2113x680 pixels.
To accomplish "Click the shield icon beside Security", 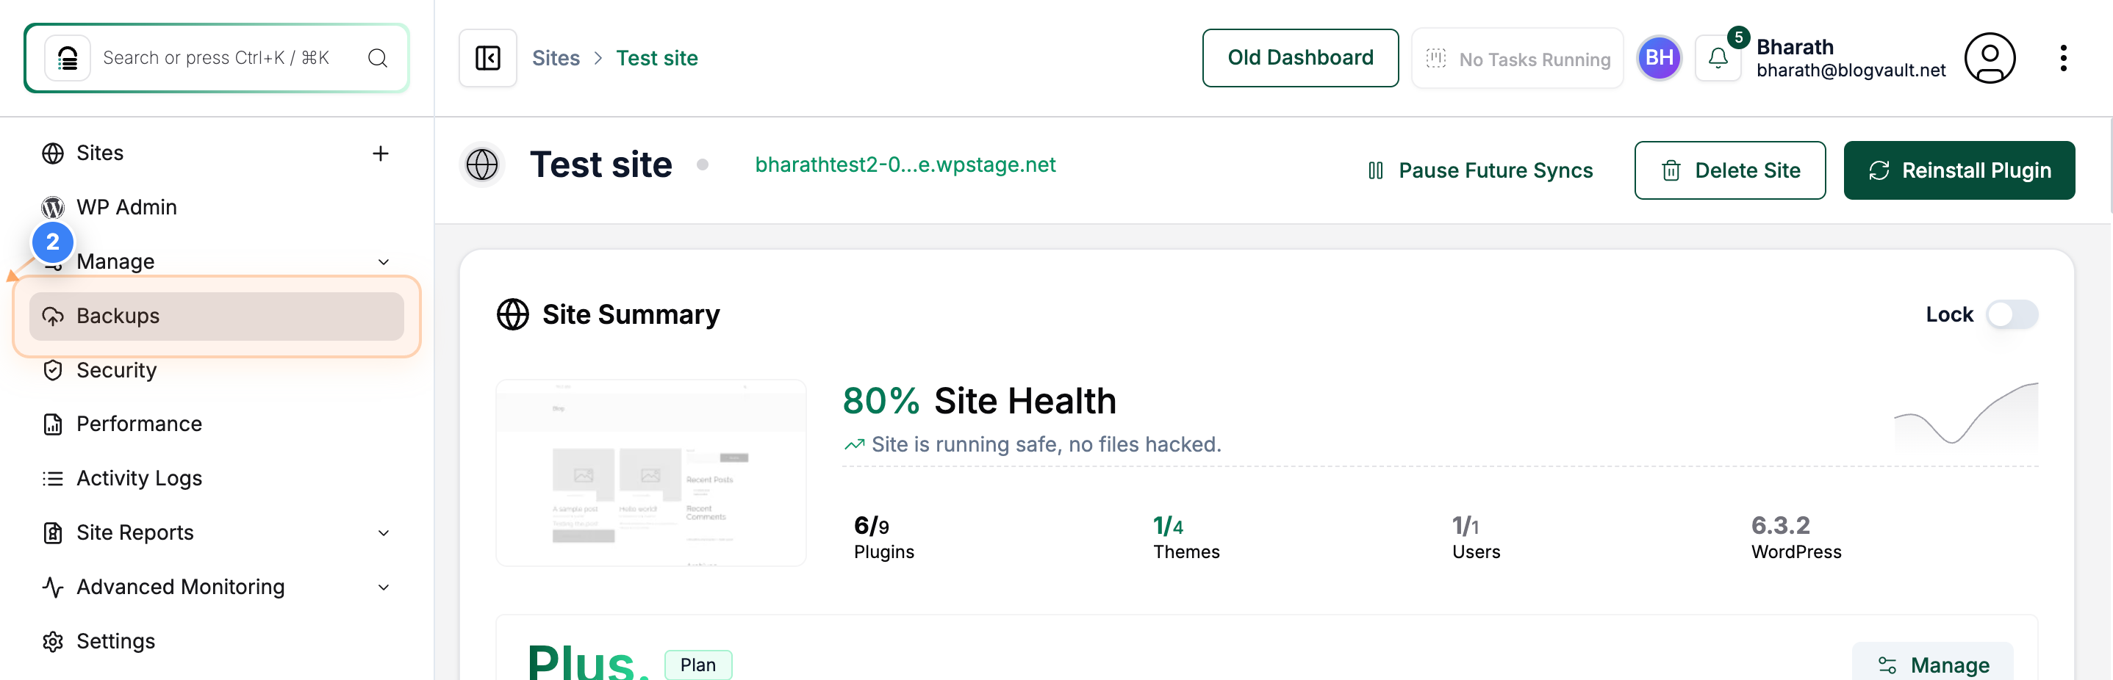I will (x=54, y=370).
